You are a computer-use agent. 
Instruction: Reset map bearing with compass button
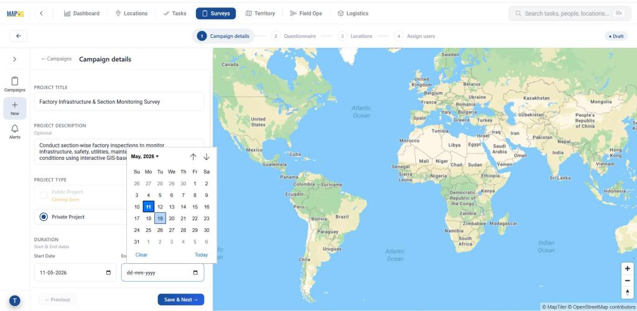click(627, 292)
